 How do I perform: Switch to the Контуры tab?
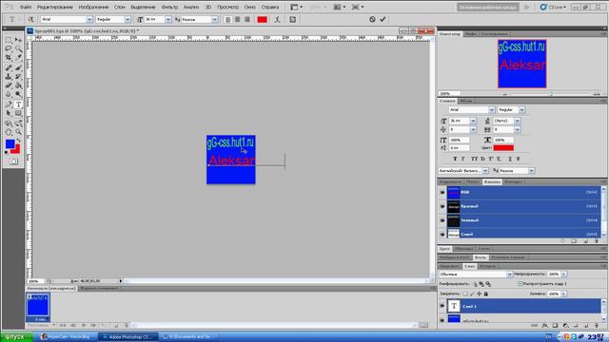click(514, 181)
